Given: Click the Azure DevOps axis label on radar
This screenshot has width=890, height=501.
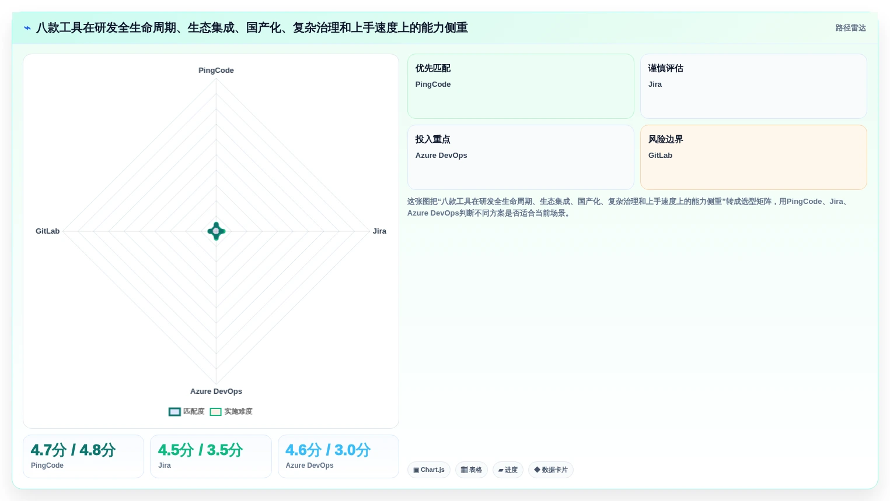Looking at the screenshot, I should tap(216, 391).
